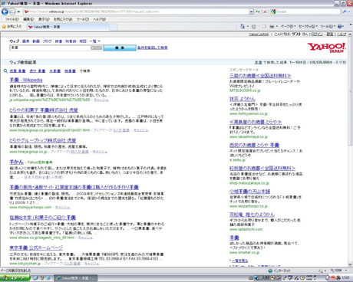Screen dimensions: 353x282
Task: Switch to 辞書 search tab
Action: click(58, 41)
